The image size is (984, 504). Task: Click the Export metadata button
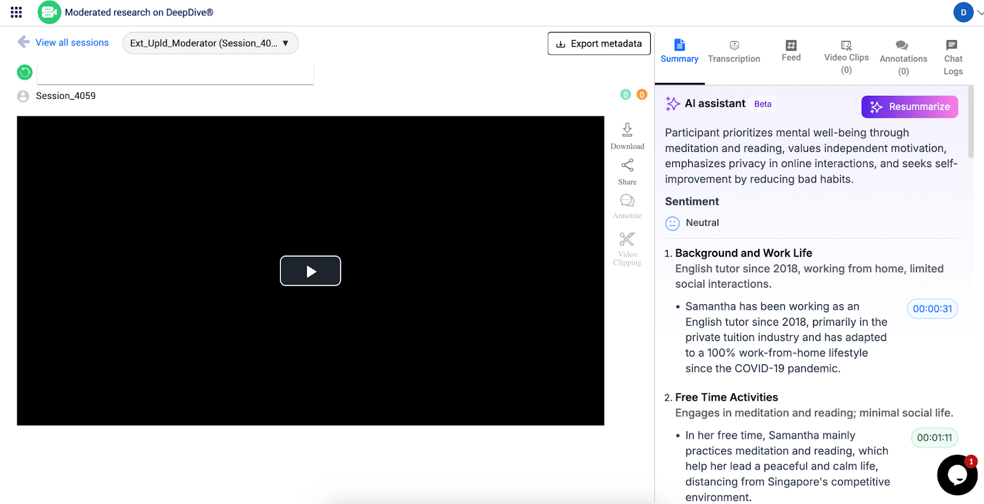pyautogui.click(x=599, y=44)
